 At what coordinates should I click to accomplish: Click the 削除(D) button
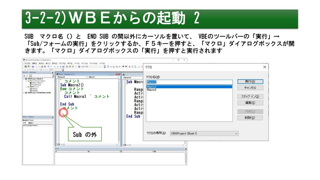click(x=250, y=118)
